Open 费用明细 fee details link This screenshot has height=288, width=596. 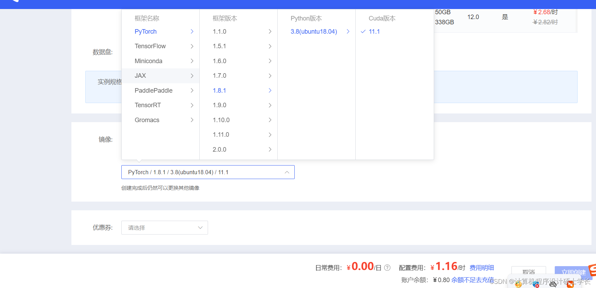482,268
